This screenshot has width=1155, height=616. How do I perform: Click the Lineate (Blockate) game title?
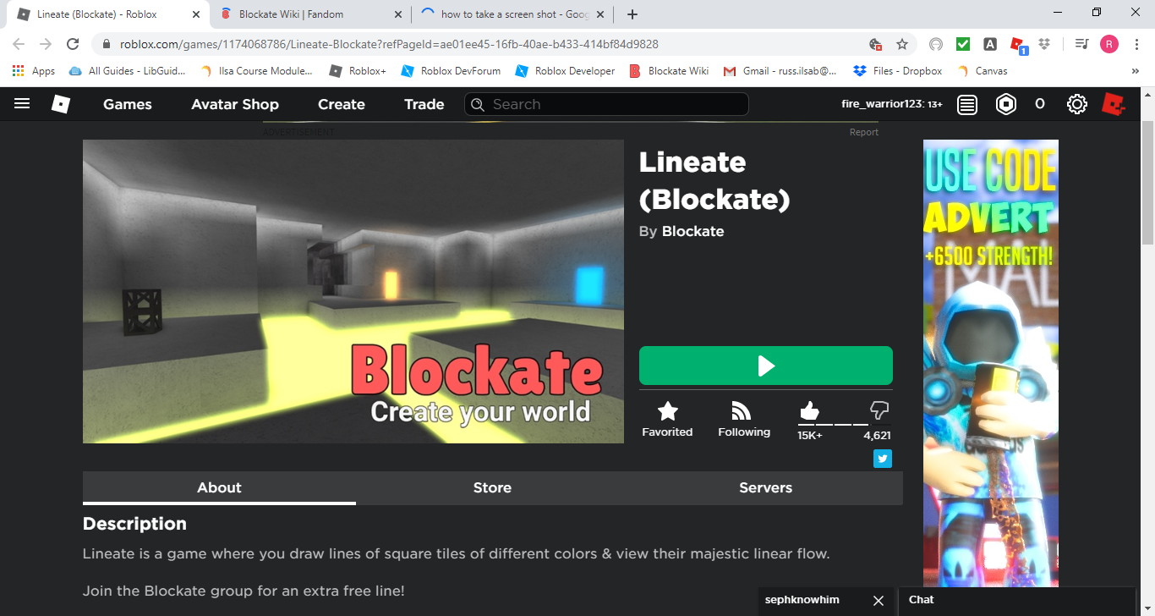(x=714, y=180)
